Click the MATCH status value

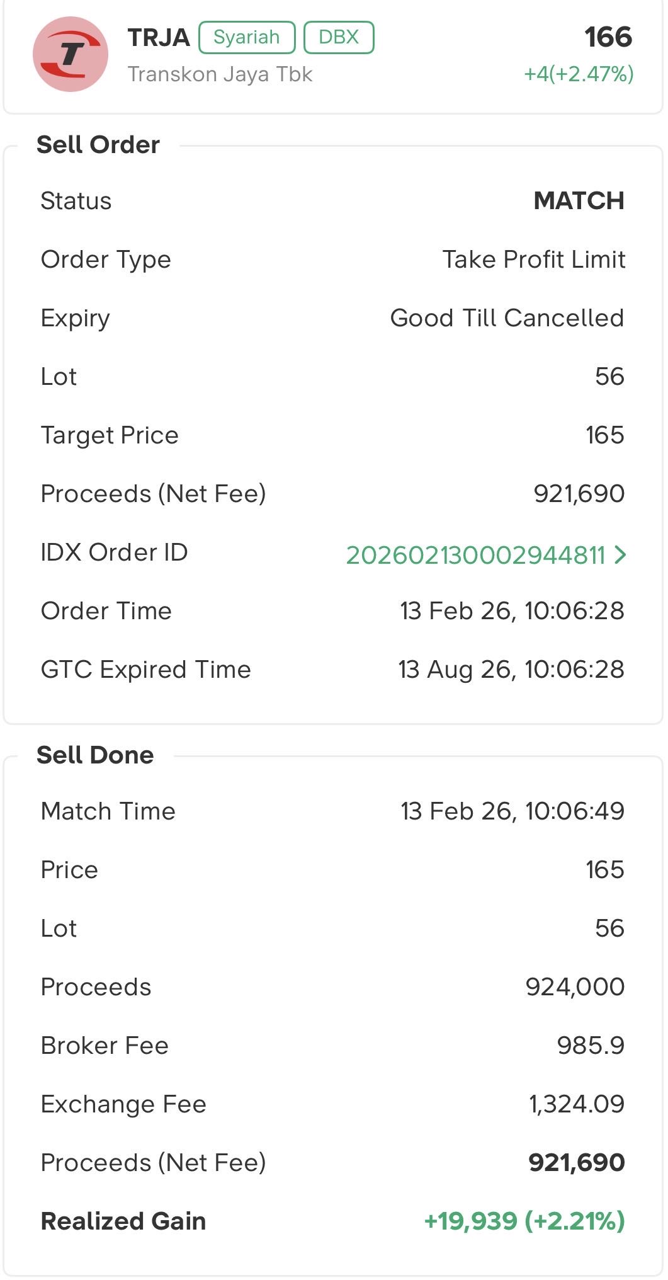pos(579,201)
